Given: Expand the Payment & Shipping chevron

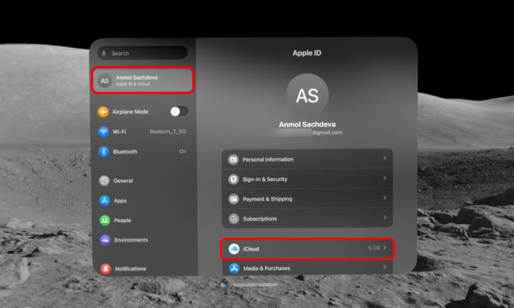Looking at the screenshot, I should click(384, 198).
